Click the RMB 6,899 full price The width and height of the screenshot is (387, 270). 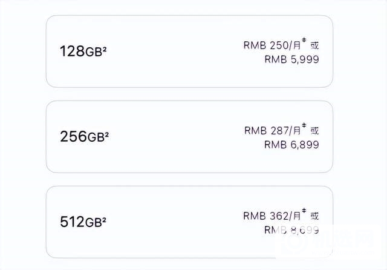pos(291,145)
